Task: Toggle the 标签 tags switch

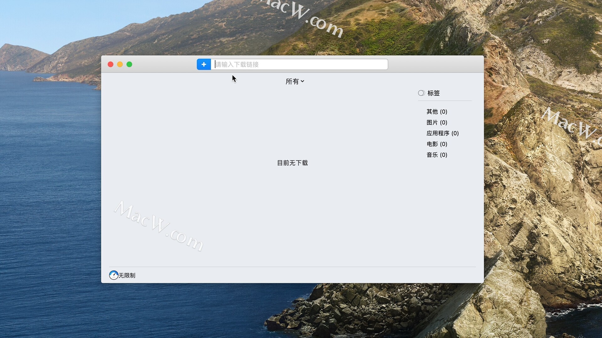Action: [x=421, y=93]
